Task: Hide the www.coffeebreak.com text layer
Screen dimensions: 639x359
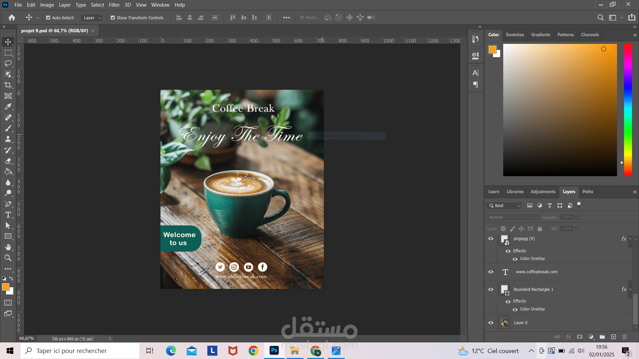Action: point(491,272)
